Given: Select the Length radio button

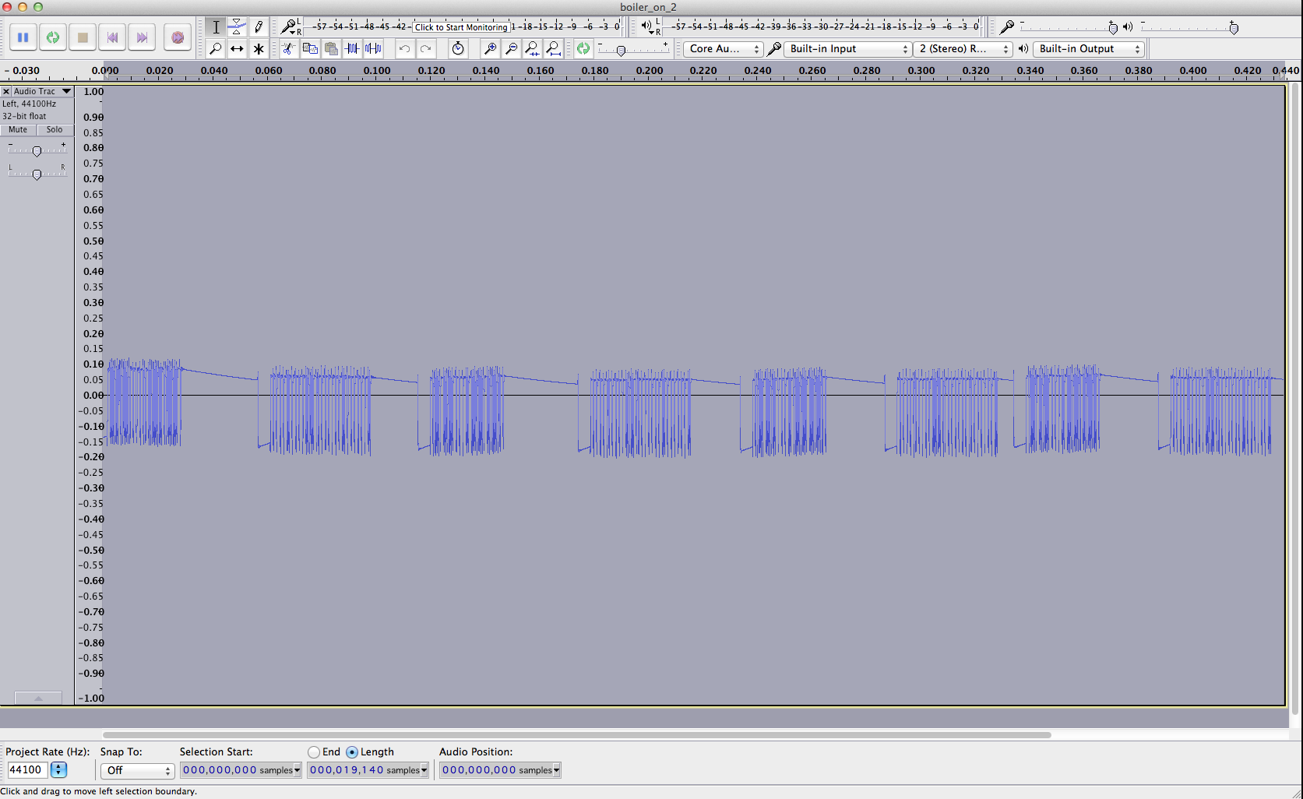Looking at the screenshot, I should click(x=352, y=752).
